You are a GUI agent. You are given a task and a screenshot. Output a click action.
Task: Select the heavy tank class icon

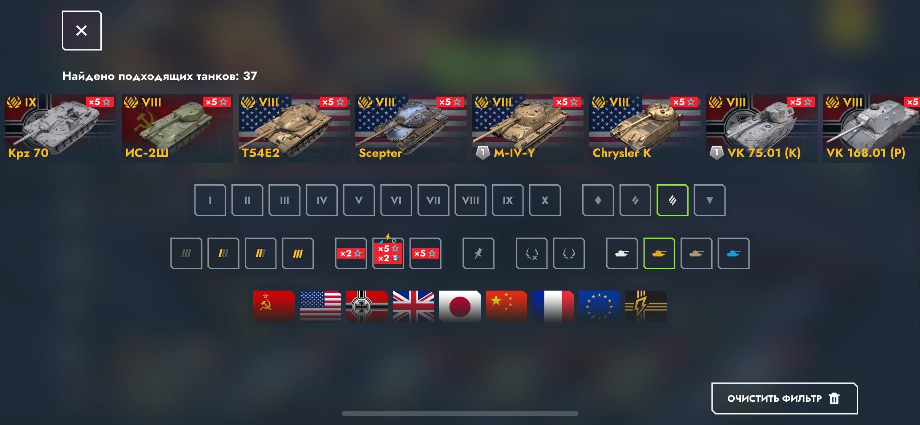pyautogui.click(x=673, y=200)
